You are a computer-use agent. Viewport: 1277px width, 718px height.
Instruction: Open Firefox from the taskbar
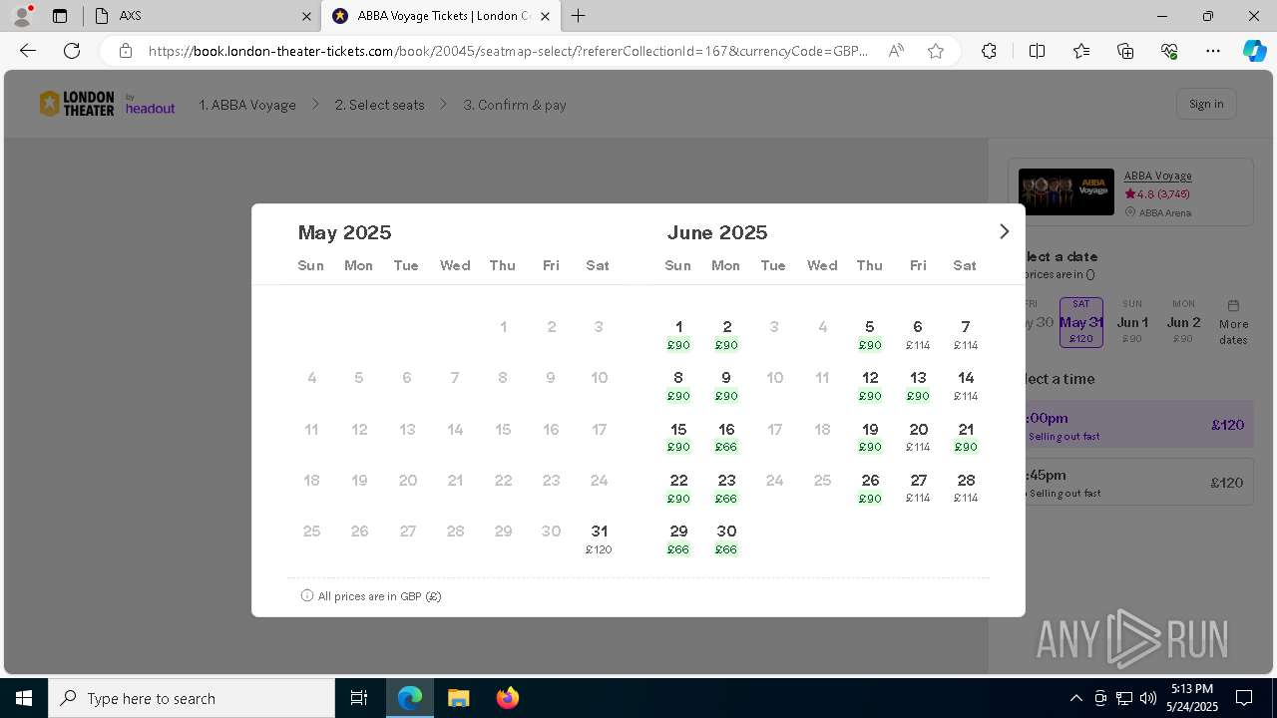507,698
